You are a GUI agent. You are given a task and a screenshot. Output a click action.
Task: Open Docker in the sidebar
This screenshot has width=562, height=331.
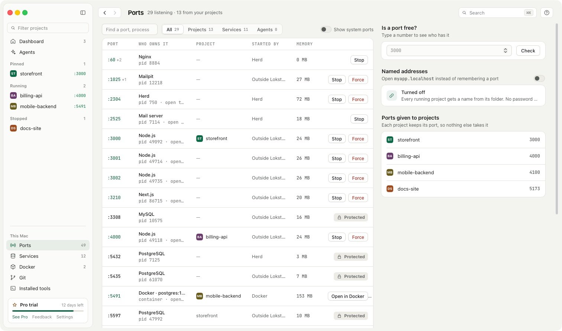tap(48, 267)
